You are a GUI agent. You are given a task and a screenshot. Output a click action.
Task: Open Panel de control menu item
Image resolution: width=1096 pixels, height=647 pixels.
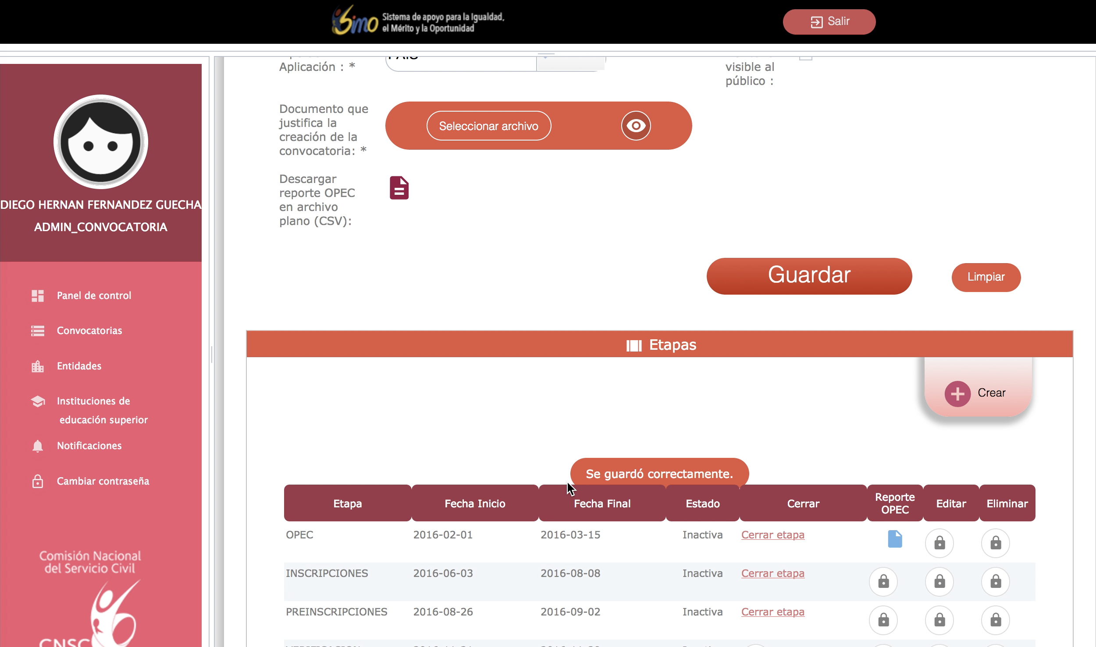click(x=94, y=295)
